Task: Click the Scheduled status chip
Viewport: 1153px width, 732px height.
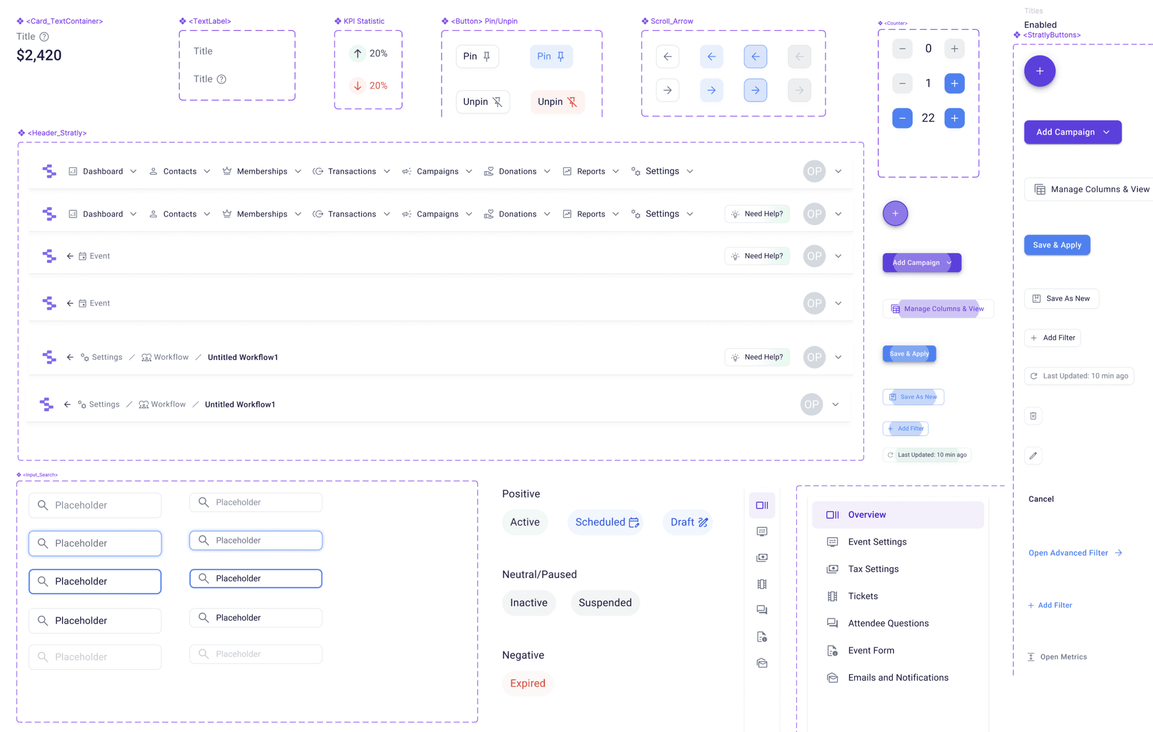Action: coord(605,522)
